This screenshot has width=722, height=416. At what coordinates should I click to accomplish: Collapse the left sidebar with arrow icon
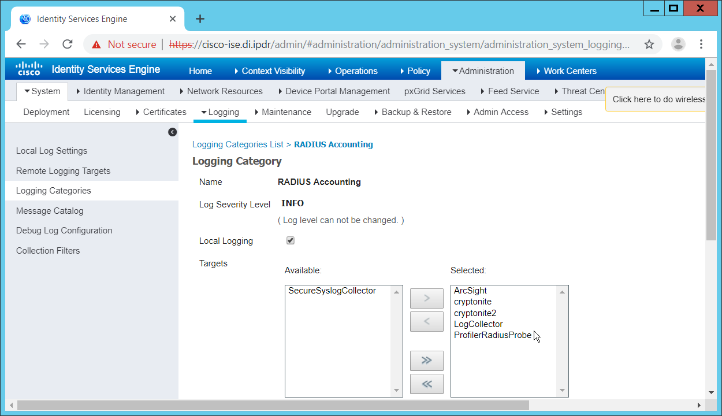(x=172, y=132)
